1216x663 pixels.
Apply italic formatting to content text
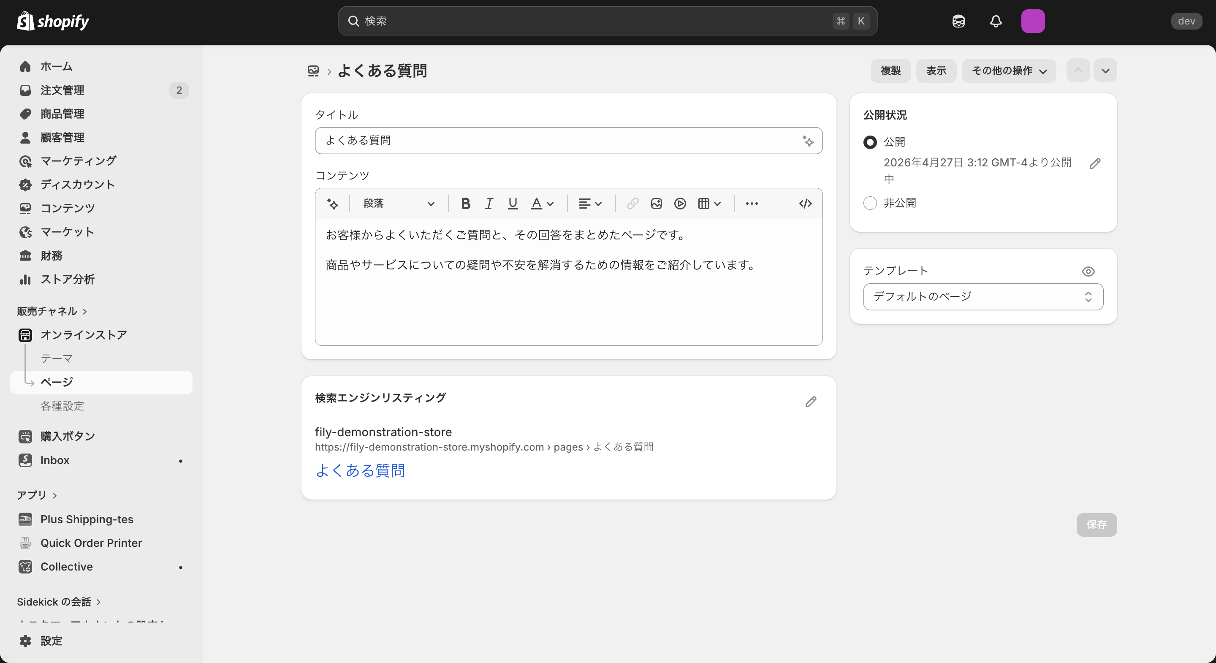pyautogui.click(x=489, y=203)
